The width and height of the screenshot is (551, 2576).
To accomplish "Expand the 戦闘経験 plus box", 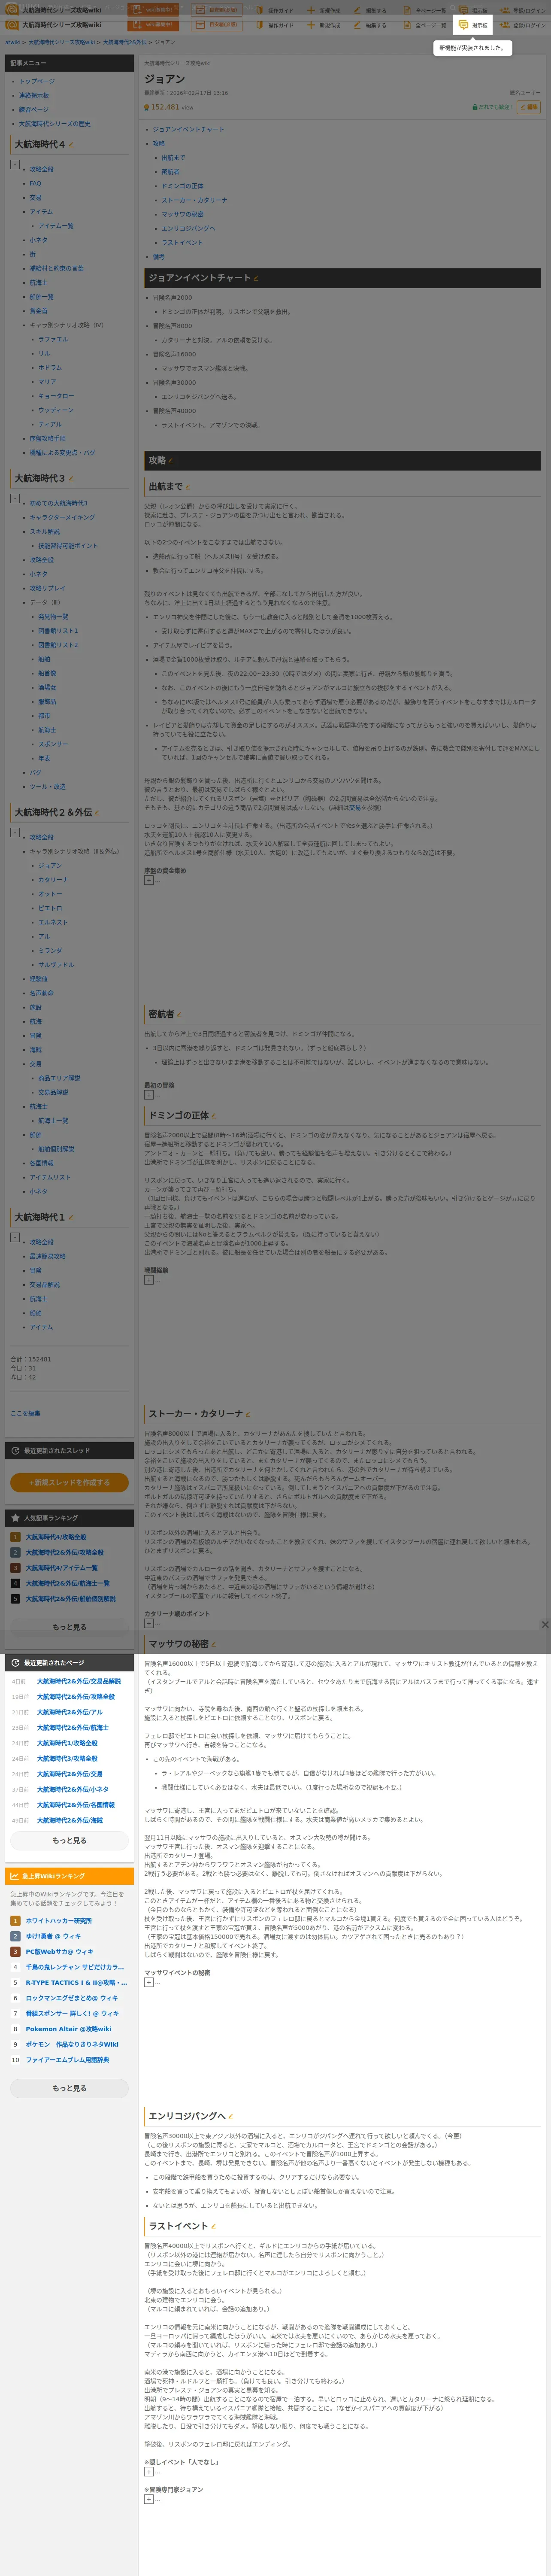I will click(149, 1280).
